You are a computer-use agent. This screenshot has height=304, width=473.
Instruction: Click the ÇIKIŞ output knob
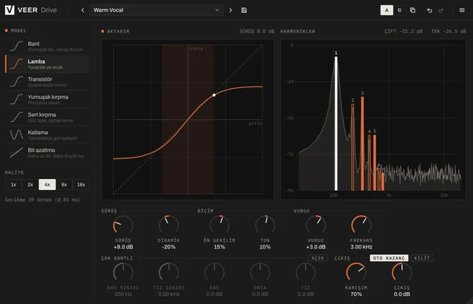pos(402,273)
